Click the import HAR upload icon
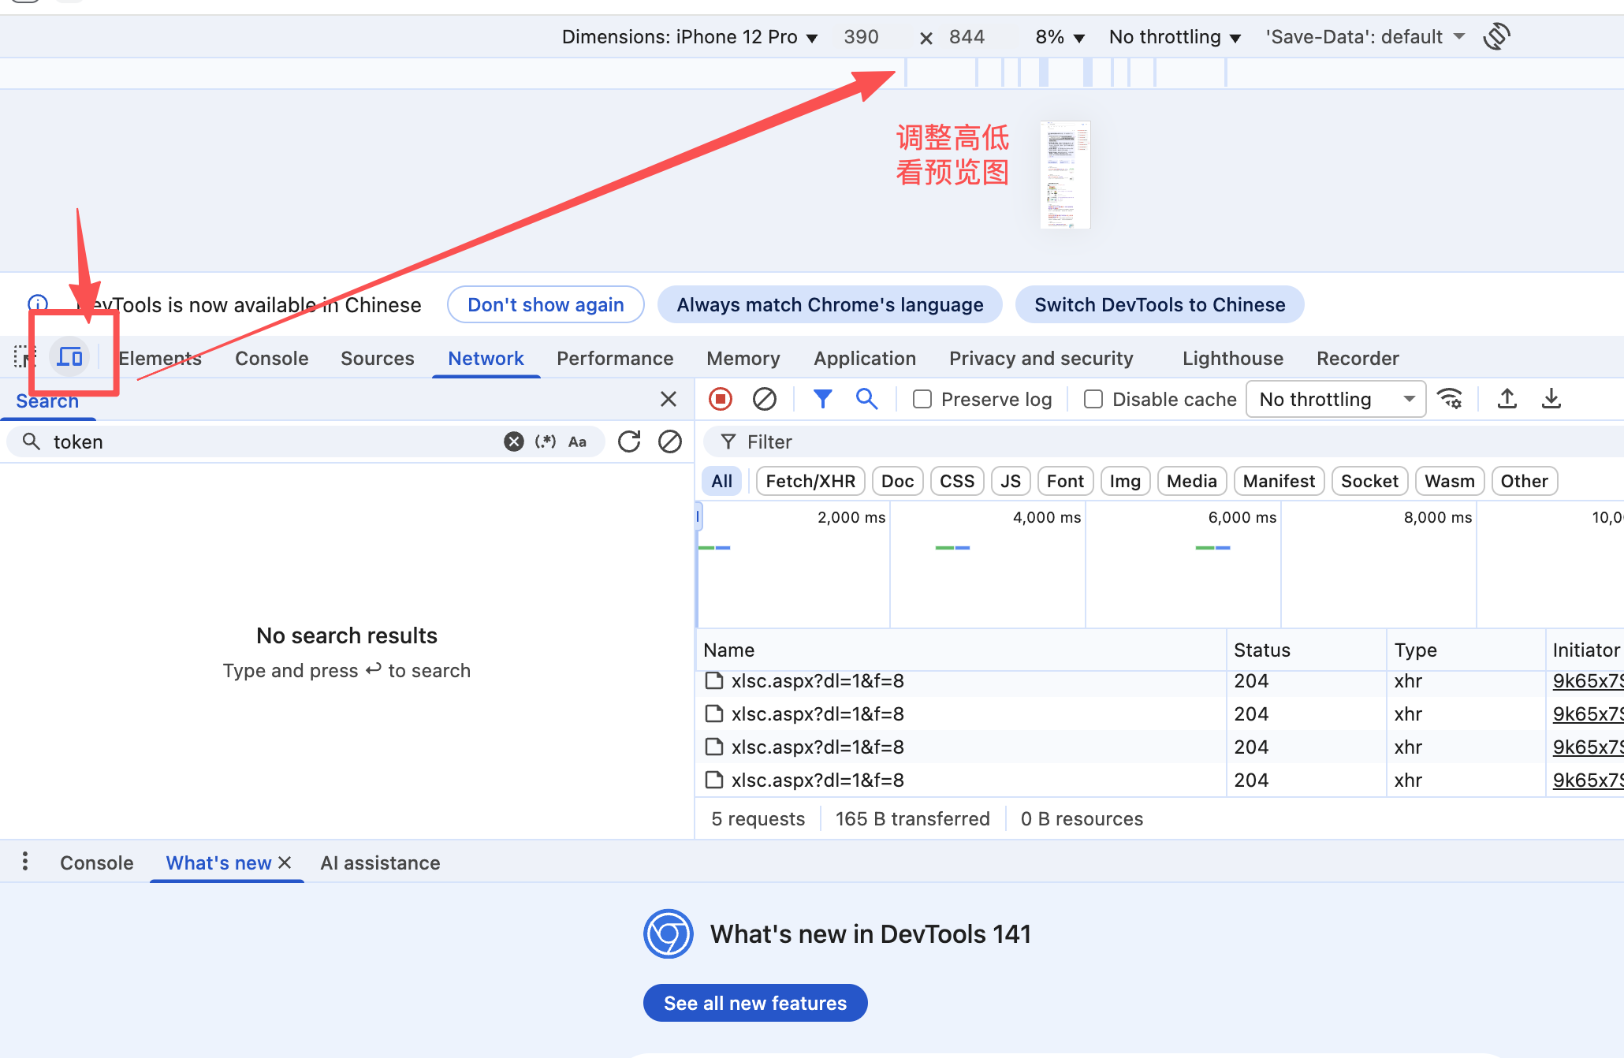This screenshot has width=1624, height=1058. pos(1507,399)
